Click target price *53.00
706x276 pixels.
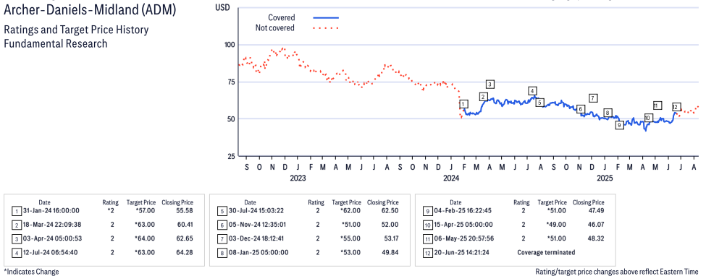pos(350,252)
